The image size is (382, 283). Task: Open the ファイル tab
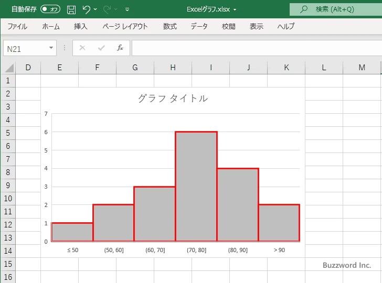(x=17, y=26)
